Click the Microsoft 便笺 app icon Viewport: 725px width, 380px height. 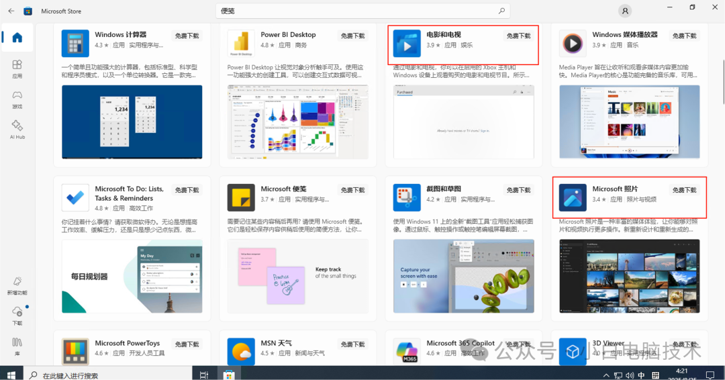[x=241, y=197]
